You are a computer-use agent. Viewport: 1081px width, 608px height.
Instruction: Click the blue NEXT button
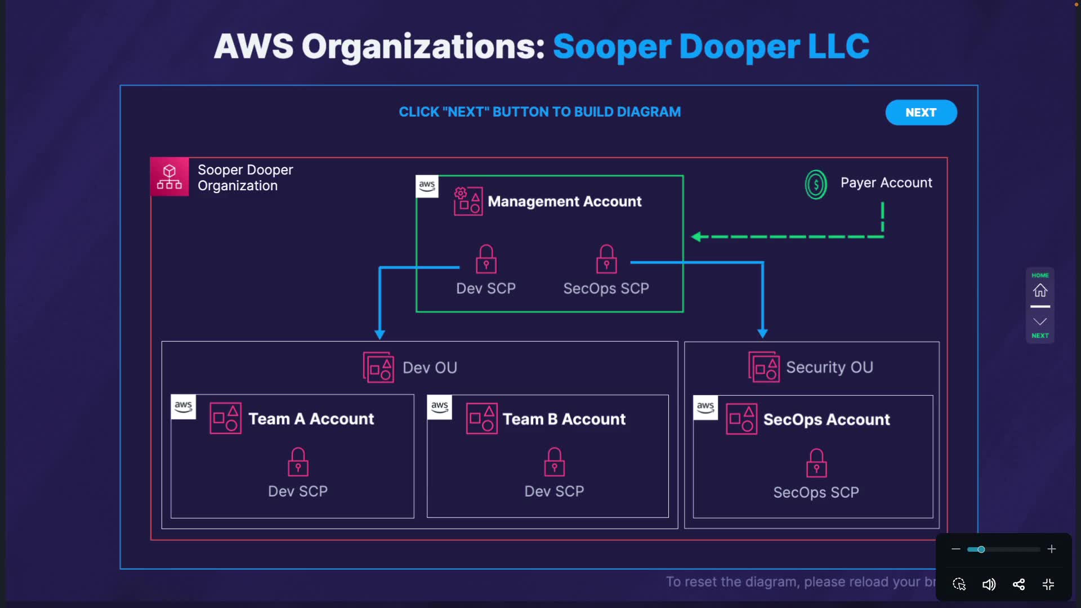921,113
